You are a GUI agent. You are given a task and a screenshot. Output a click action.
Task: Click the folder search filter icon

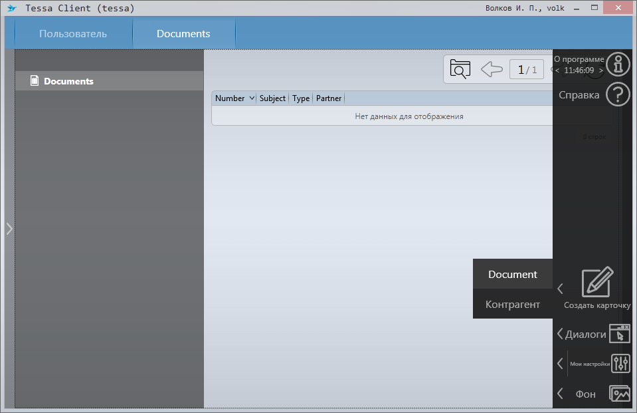[460, 69]
